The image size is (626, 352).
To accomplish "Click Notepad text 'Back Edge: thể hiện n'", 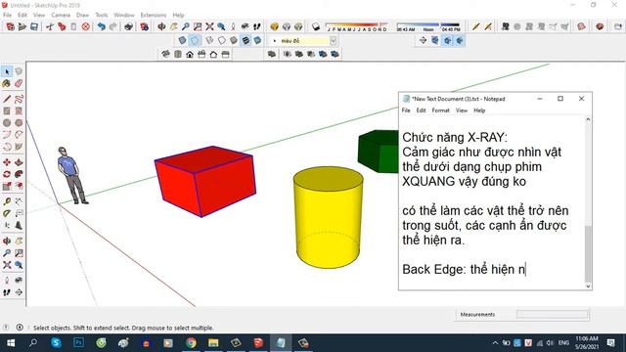I will 464,270.
